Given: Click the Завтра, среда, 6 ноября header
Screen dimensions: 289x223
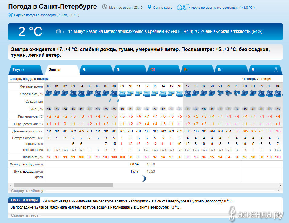Looking at the screenshot, I should [x=29, y=79].
